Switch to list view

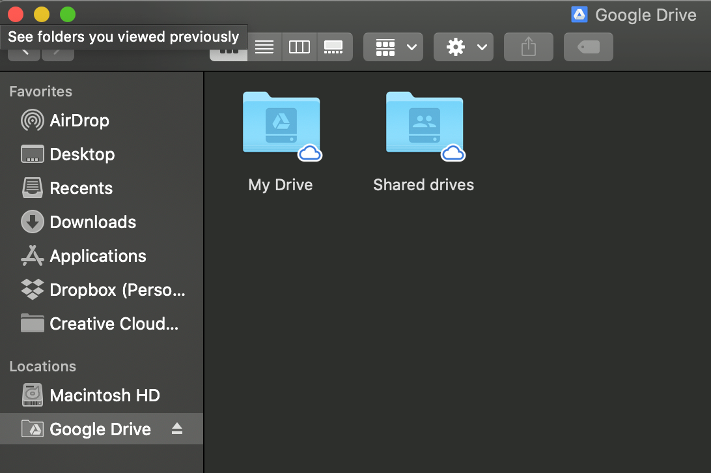264,47
